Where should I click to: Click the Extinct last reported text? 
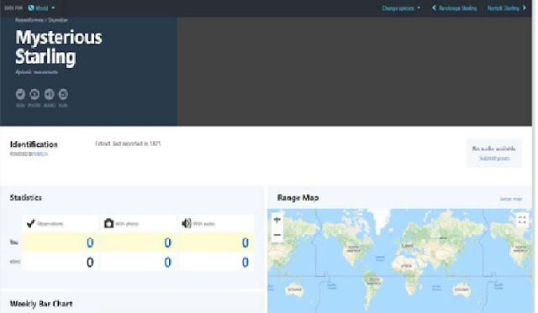pyautogui.click(x=128, y=143)
